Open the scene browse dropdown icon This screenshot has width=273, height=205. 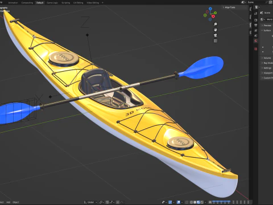click(243, 2)
